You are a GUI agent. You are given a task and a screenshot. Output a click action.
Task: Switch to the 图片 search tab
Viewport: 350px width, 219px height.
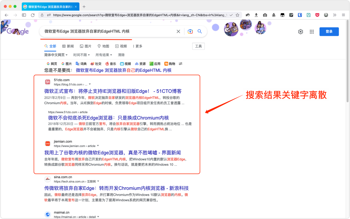click(86, 46)
